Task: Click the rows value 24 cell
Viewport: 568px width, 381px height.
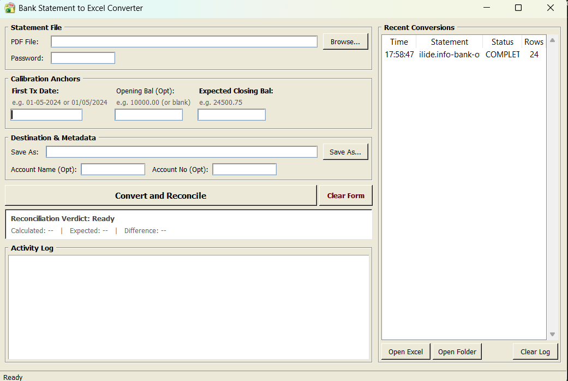Action: pyautogui.click(x=534, y=55)
